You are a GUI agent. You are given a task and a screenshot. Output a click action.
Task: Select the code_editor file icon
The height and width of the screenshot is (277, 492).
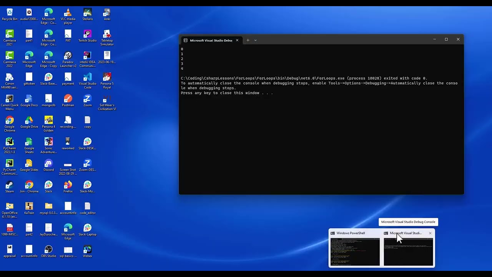88,209
